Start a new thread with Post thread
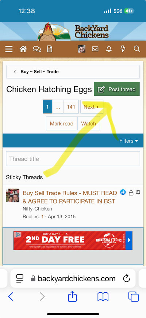 [117, 89]
